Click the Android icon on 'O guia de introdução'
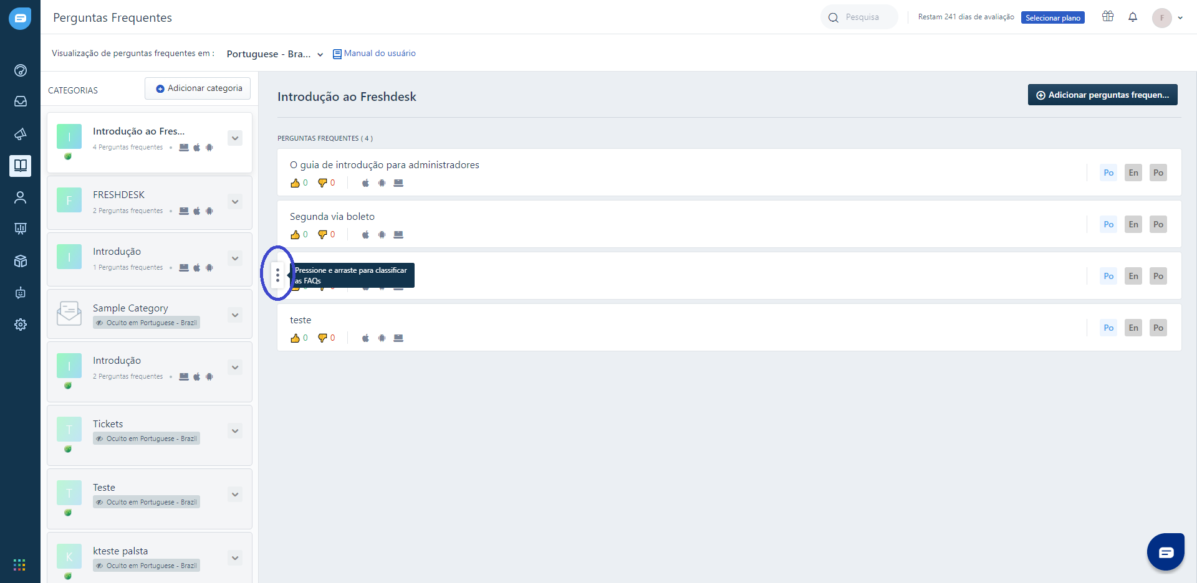The image size is (1197, 583). point(382,182)
